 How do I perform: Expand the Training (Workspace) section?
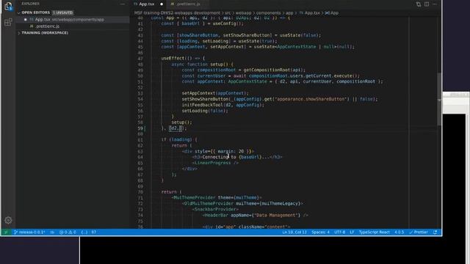[45, 33]
